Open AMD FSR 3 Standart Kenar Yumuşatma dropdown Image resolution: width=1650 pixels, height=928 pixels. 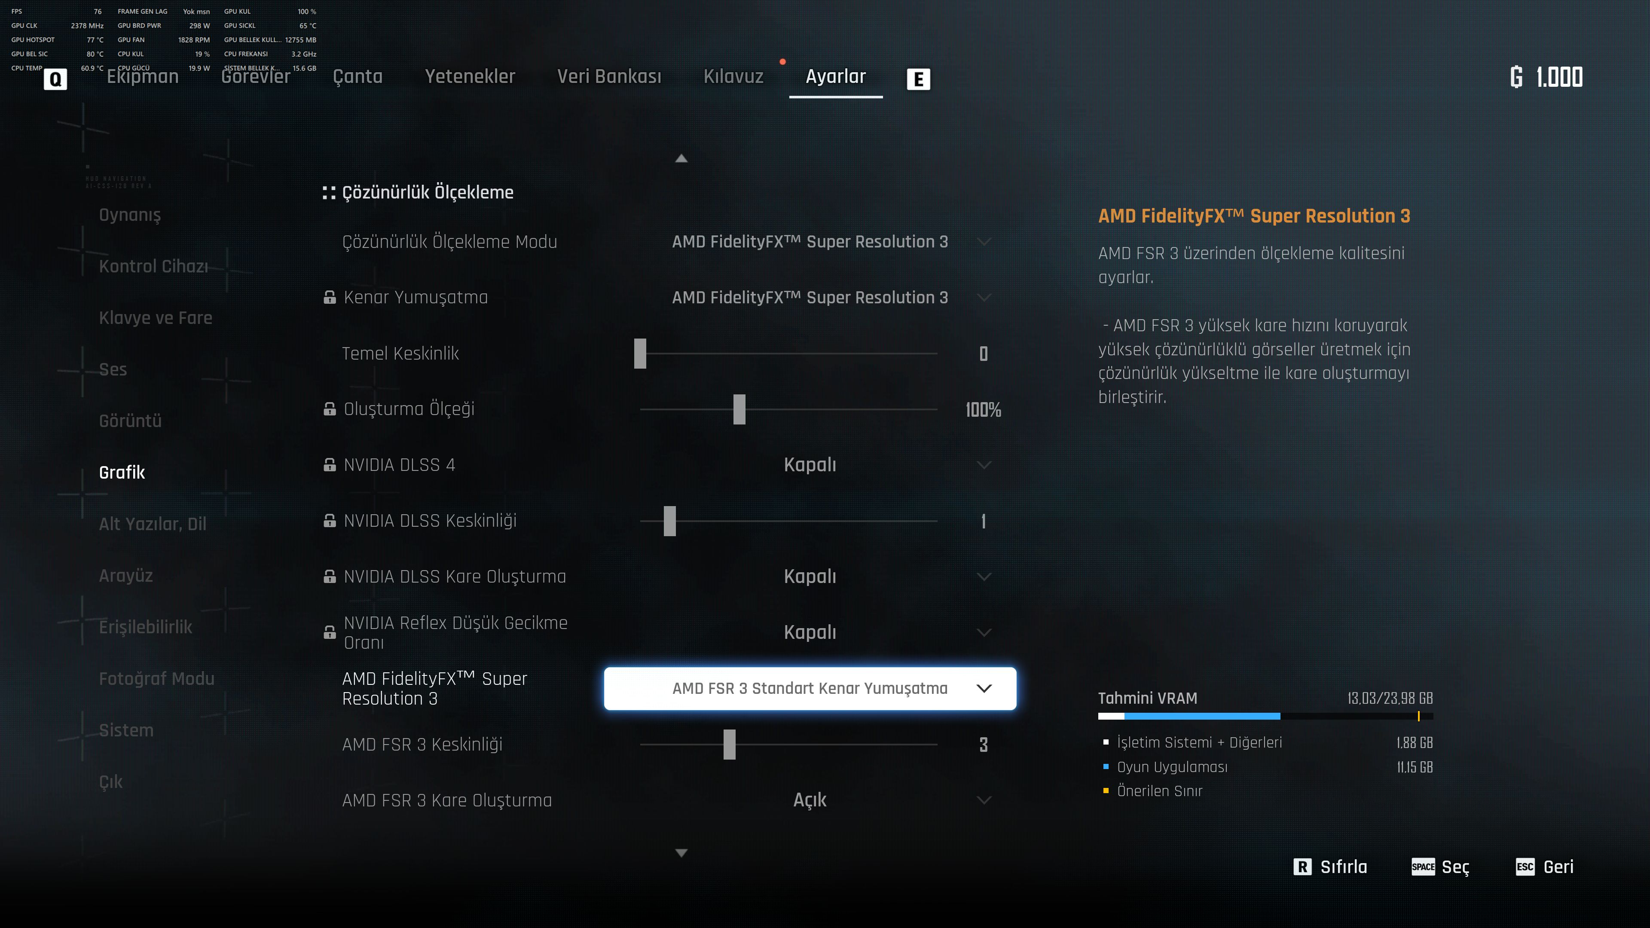810,688
